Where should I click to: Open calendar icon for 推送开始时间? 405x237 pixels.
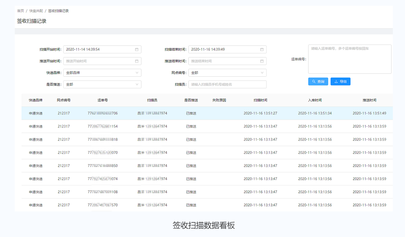click(137, 61)
